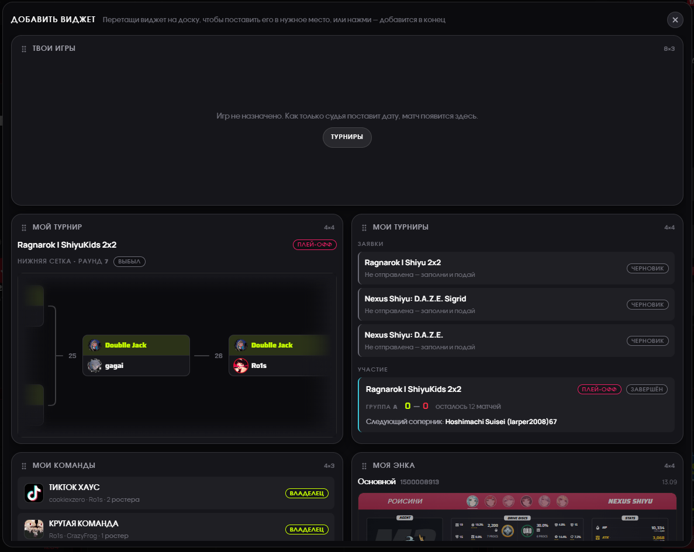Grab the drag handle of ТВОИ ИГРЫ widget
The width and height of the screenshot is (694, 552).
24,49
